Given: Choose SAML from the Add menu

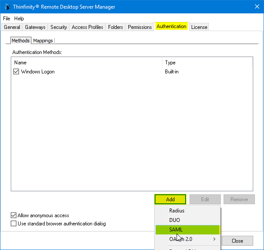Looking at the screenshot, I should pos(187,230).
